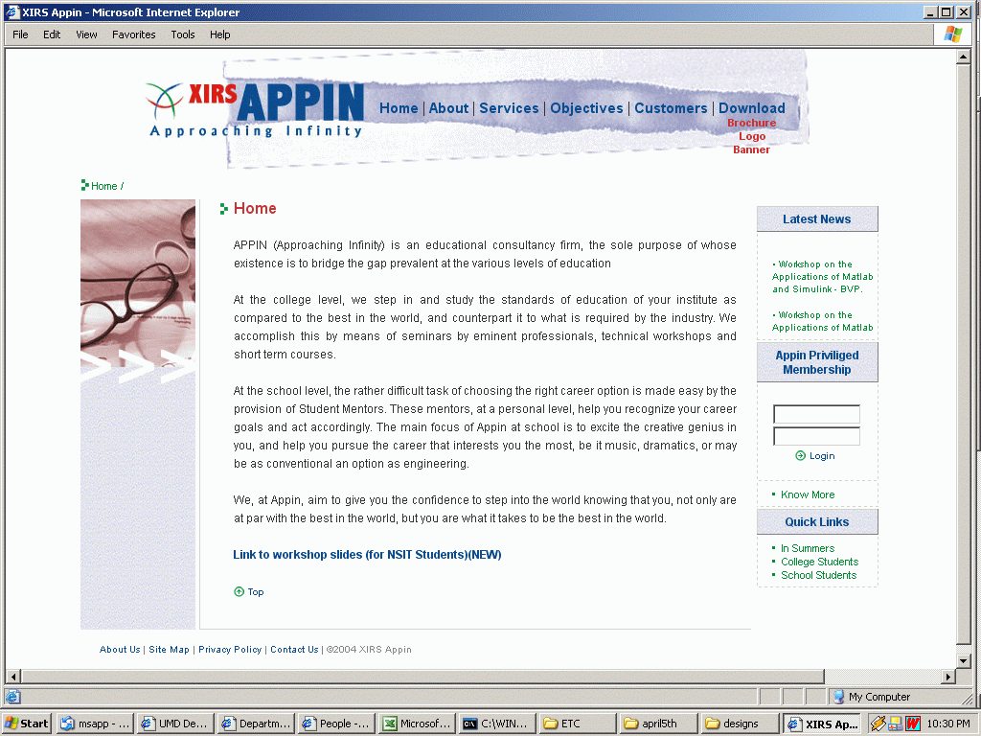Click the Banner download link

tap(751, 149)
